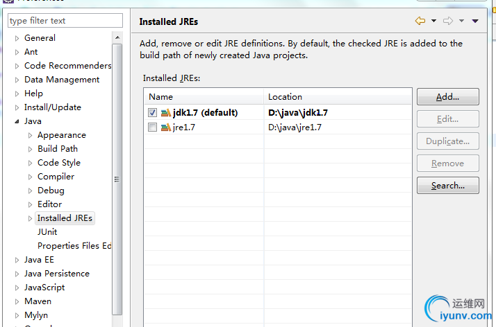Expand the Data Management node
The height and width of the screenshot is (327, 496).
click(x=17, y=80)
